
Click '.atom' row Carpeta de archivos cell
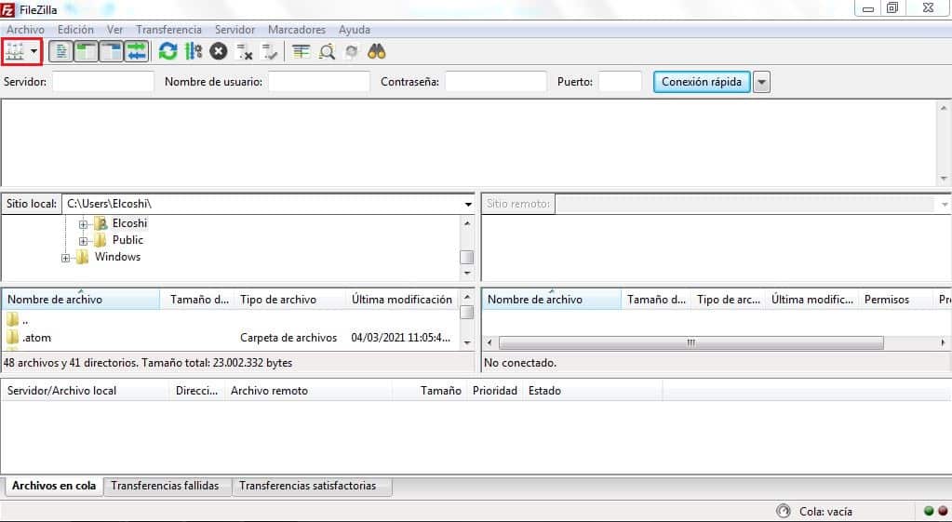[x=288, y=338]
